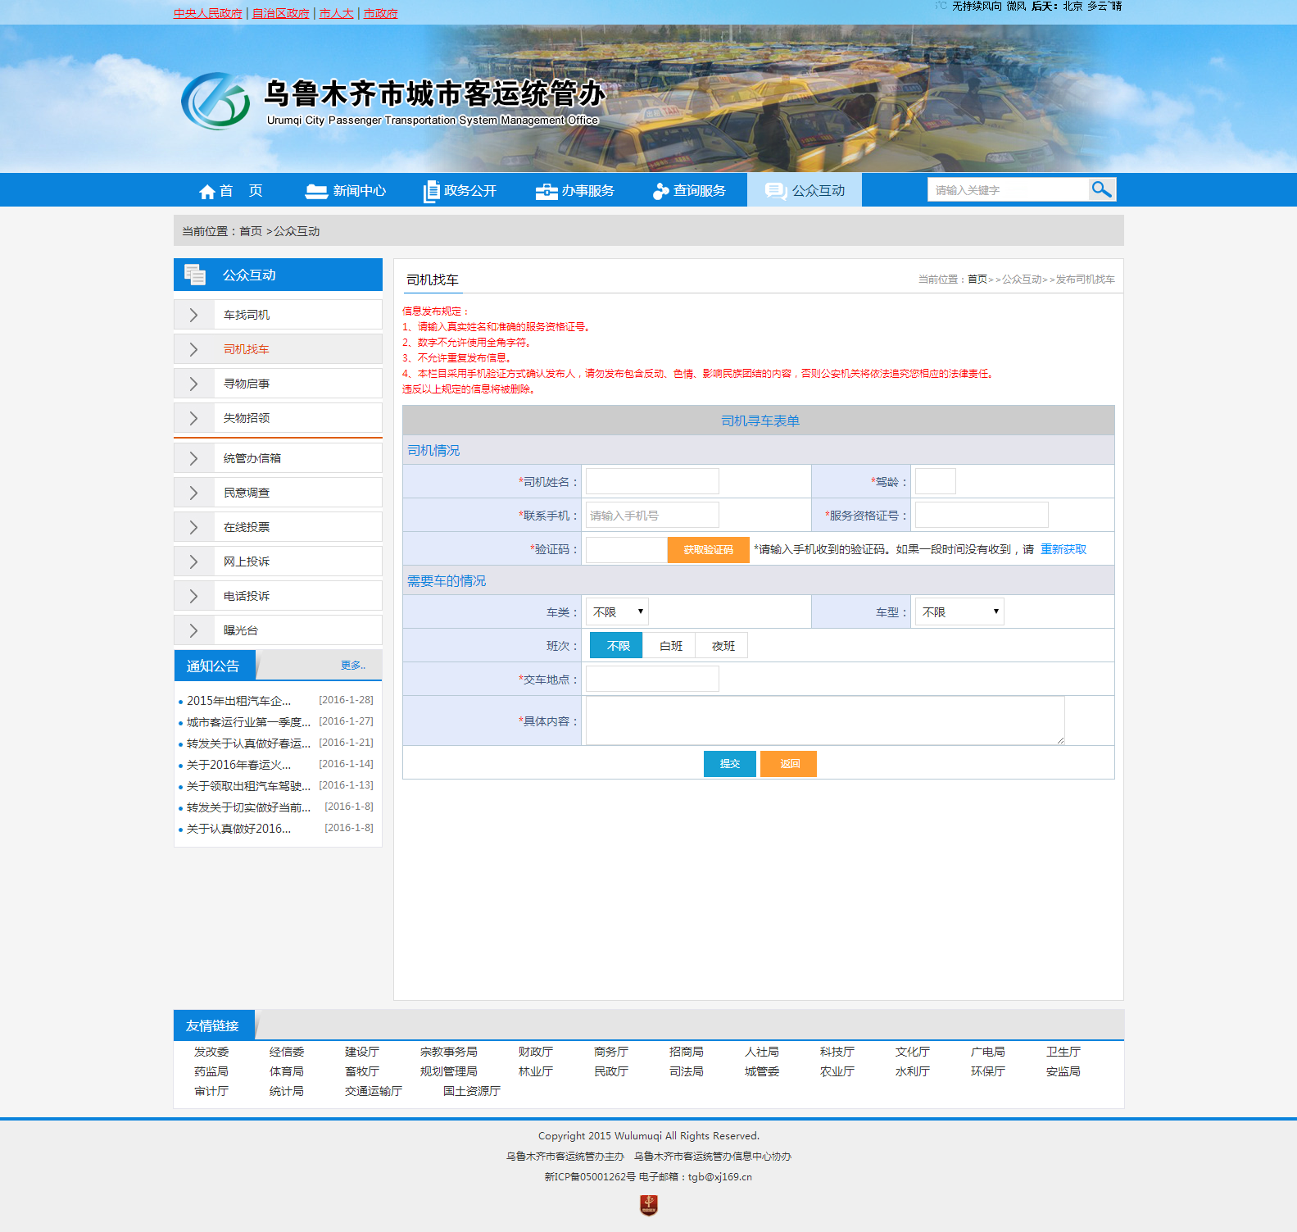Click the blue 提交 submit button

point(729,764)
